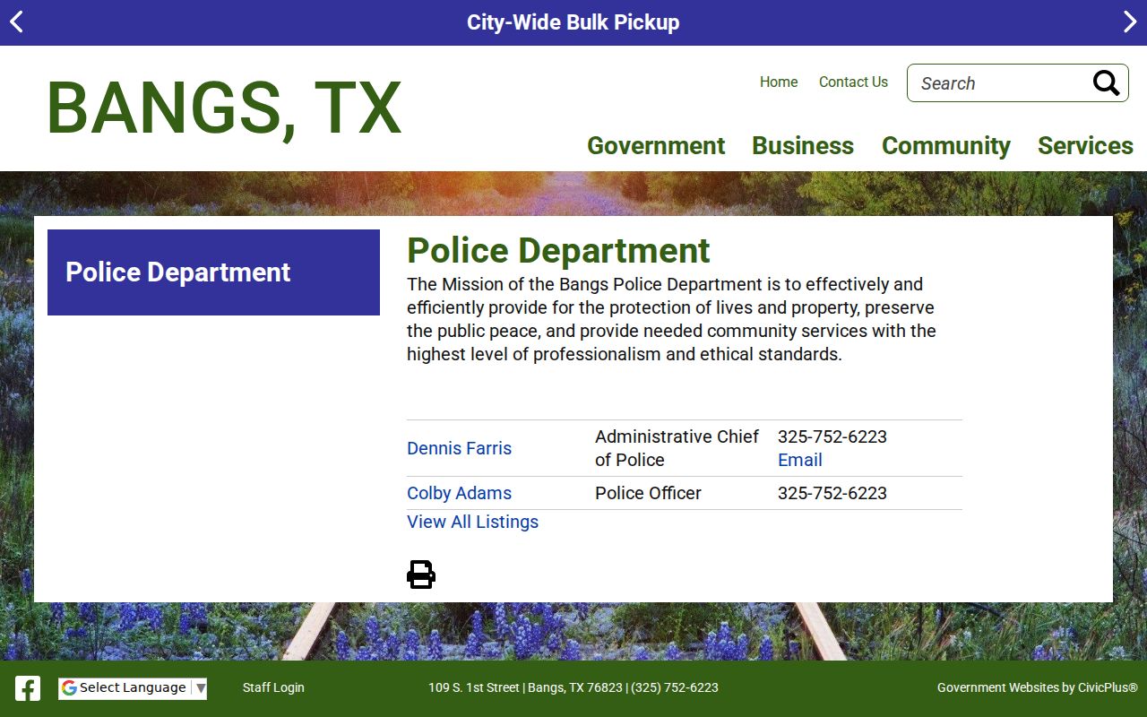1147x717 pixels.
Task: Go to the Home link
Action: 779,82
